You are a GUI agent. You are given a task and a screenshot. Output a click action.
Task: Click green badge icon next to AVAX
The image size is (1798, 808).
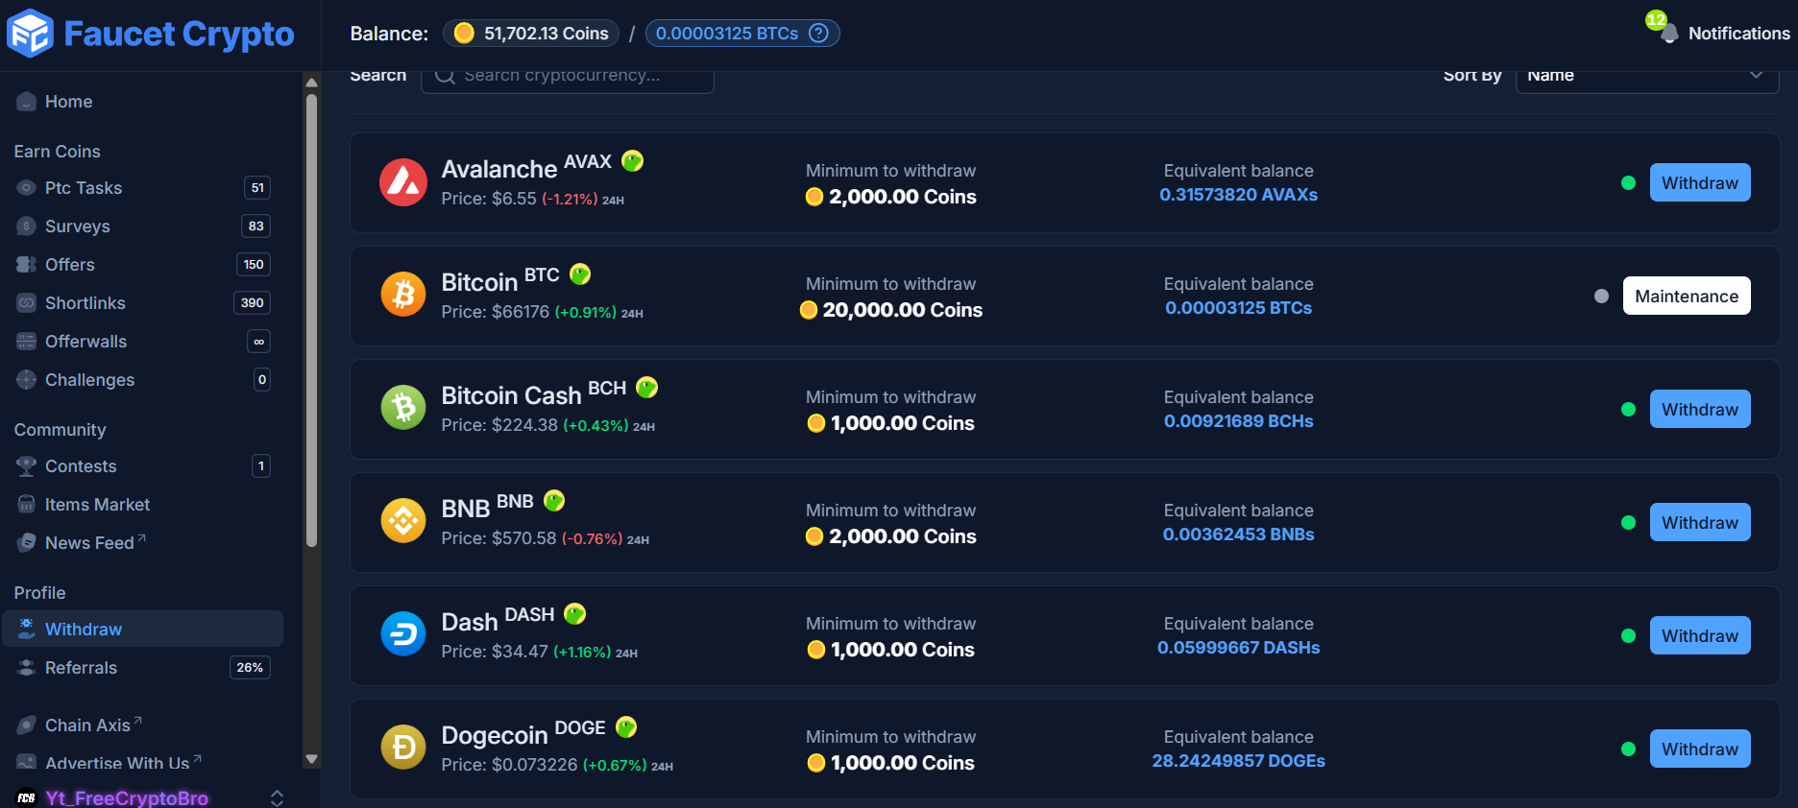pyautogui.click(x=632, y=161)
